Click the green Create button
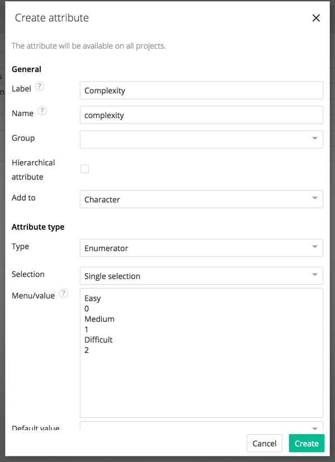The image size is (335, 462). (306, 444)
